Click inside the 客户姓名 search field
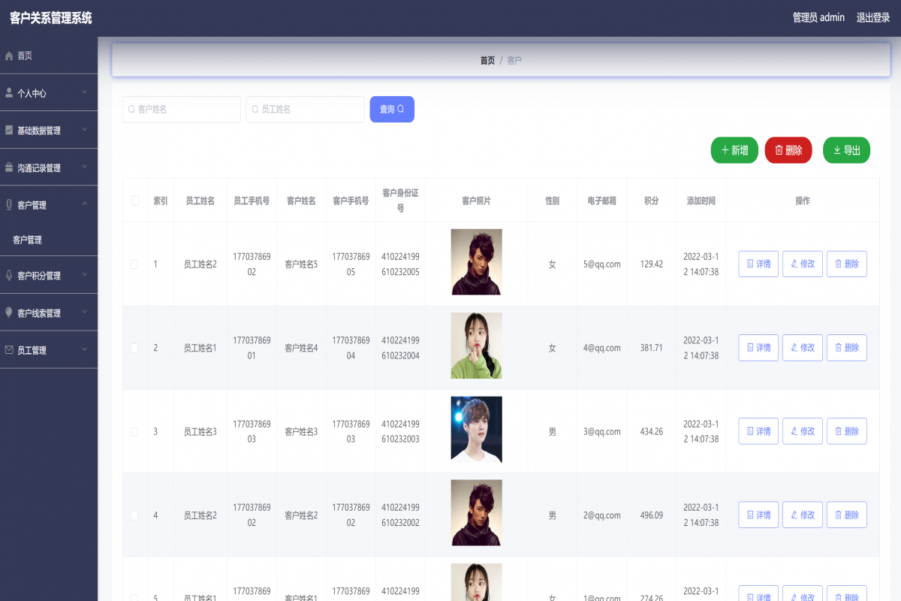This screenshot has width=901, height=601. click(182, 109)
